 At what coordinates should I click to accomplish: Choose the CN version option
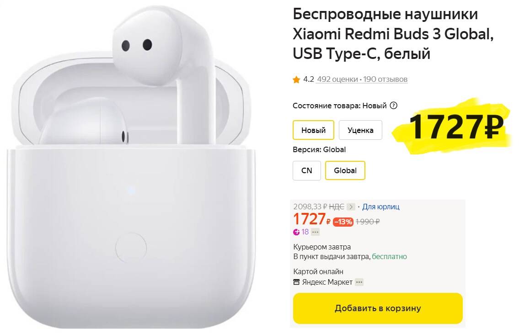(x=306, y=170)
